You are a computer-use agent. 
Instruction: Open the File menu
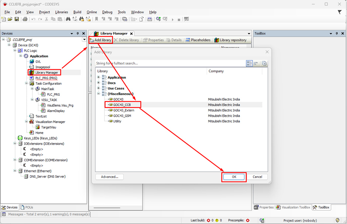7,12
